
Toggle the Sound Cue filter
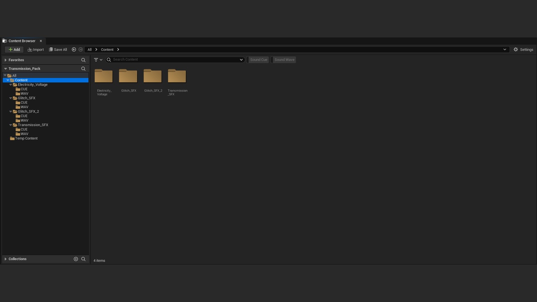(x=258, y=60)
